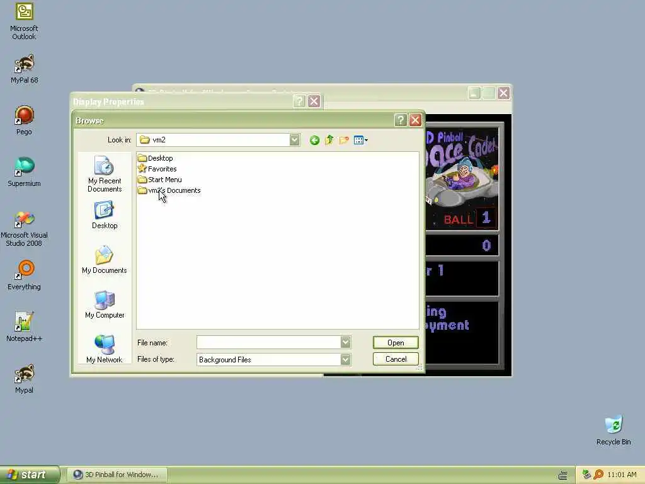The height and width of the screenshot is (484, 645).
Task: Click the network connection tray icon
Action: 586,475
